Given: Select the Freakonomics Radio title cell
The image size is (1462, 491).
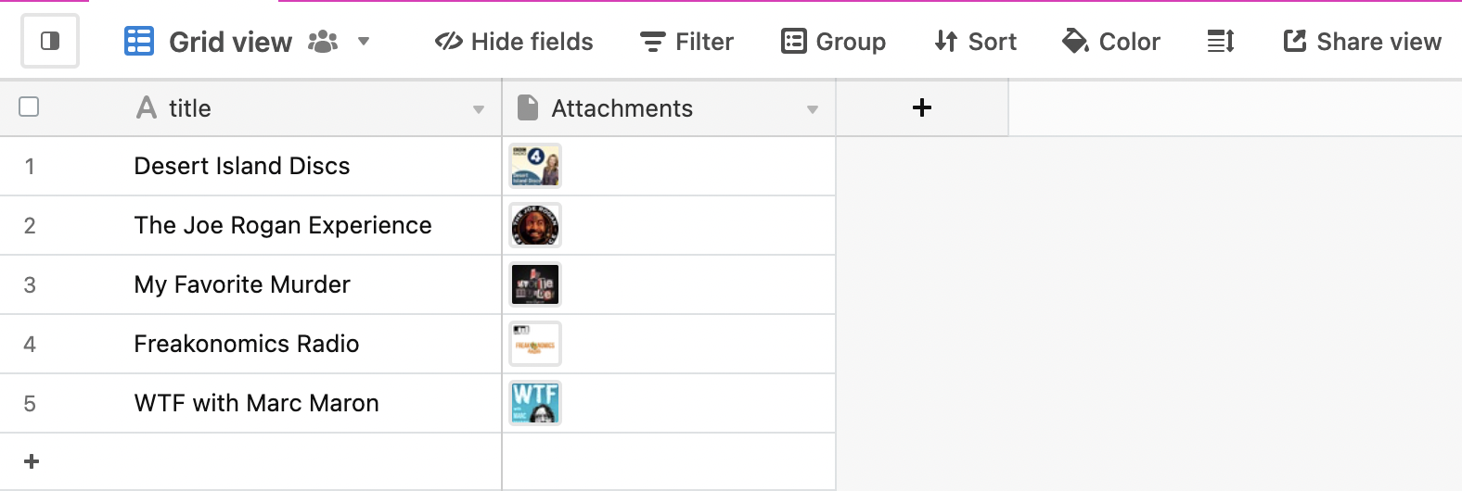Looking at the screenshot, I should [250, 344].
